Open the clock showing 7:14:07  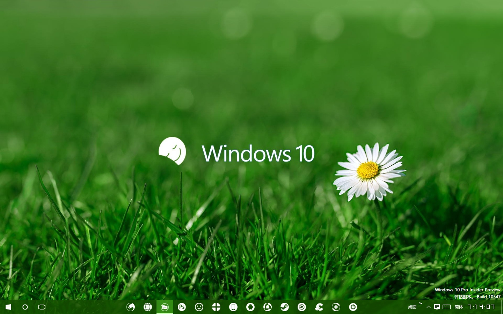pyautogui.click(x=481, y=307)
